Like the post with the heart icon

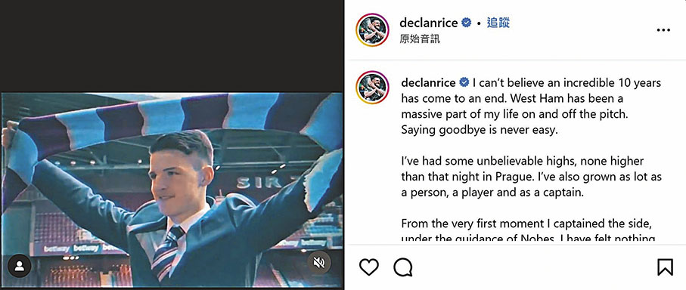[x=368, y=267]
